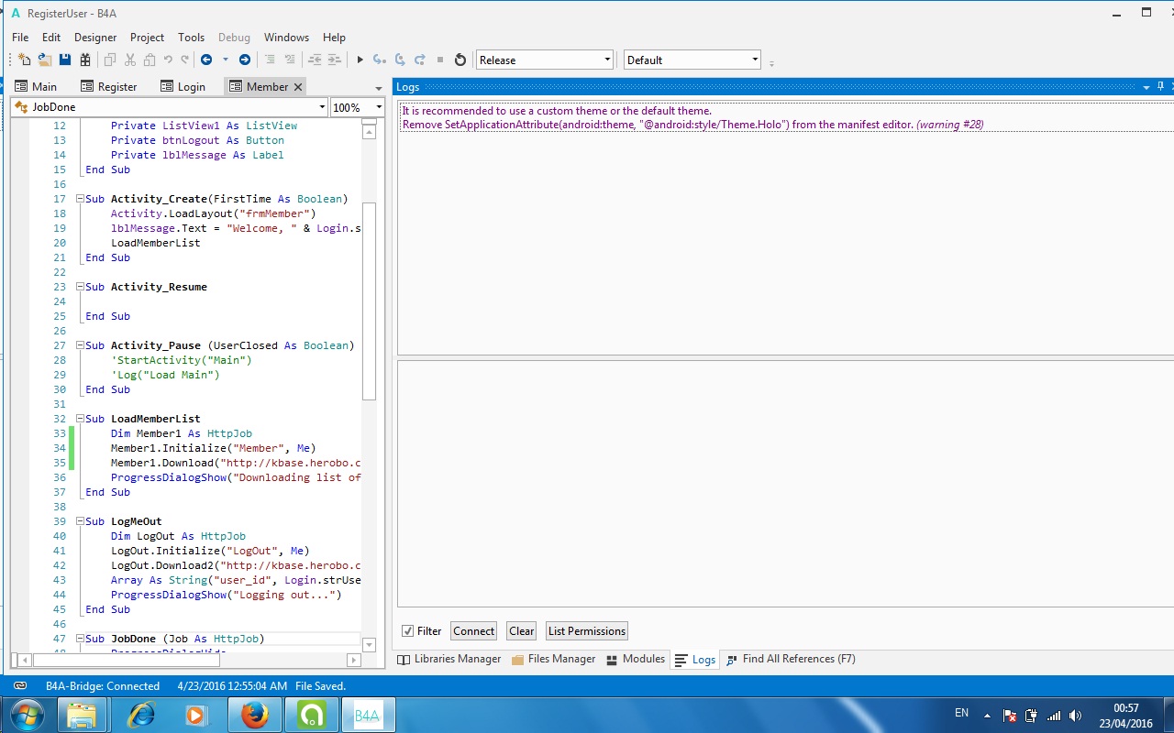Viewport: 1174px width, 733px height.
Task: Click the navigate backward arrow icon
Action: click(x=206, y=60)
